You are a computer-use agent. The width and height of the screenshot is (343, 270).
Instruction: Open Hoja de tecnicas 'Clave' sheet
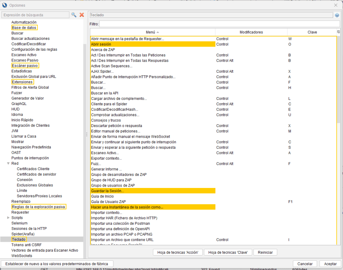point(228,252)
